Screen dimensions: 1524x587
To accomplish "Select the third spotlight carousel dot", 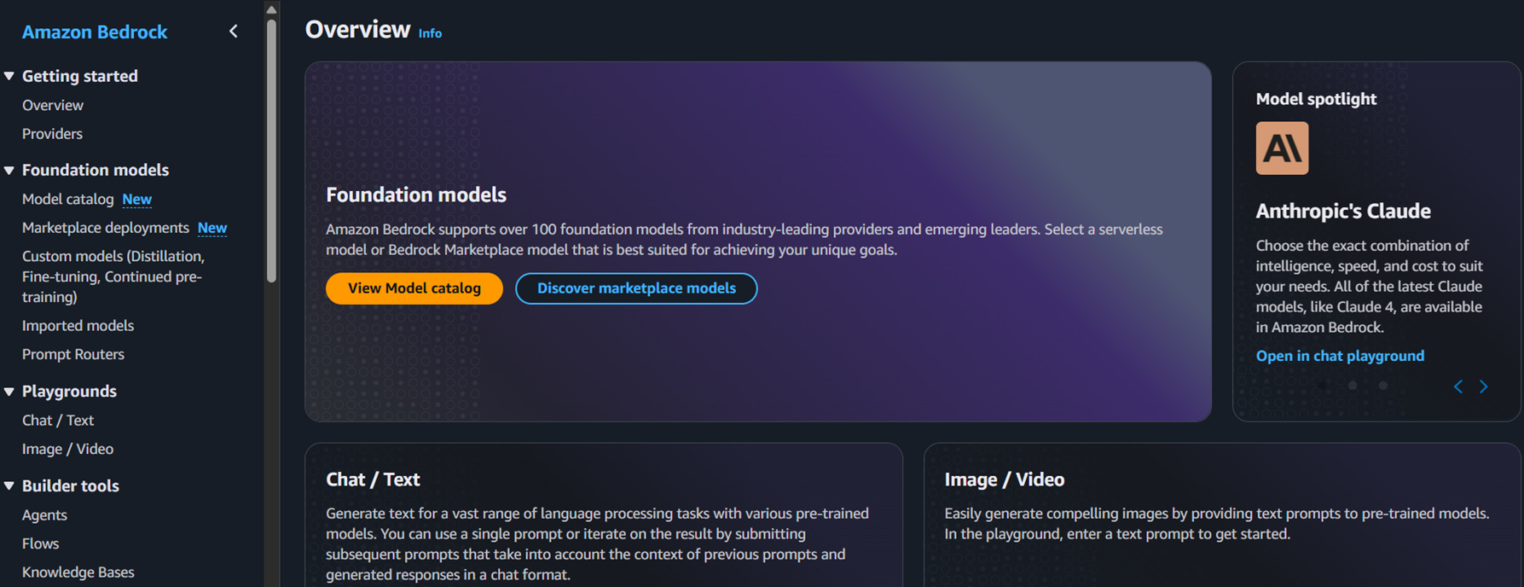I will 1383,386.
